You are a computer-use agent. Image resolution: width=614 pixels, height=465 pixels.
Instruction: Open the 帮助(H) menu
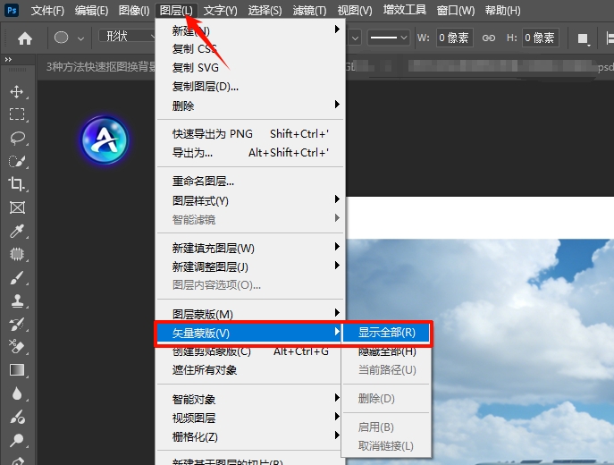(x=503, y=10)
